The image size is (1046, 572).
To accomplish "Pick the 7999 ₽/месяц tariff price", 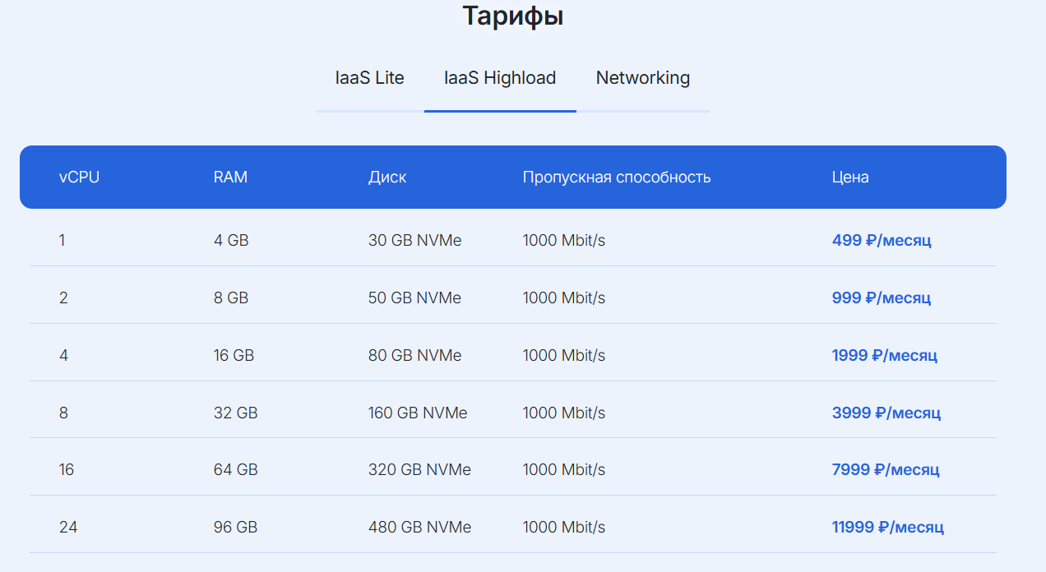I will tap(885, 470).
